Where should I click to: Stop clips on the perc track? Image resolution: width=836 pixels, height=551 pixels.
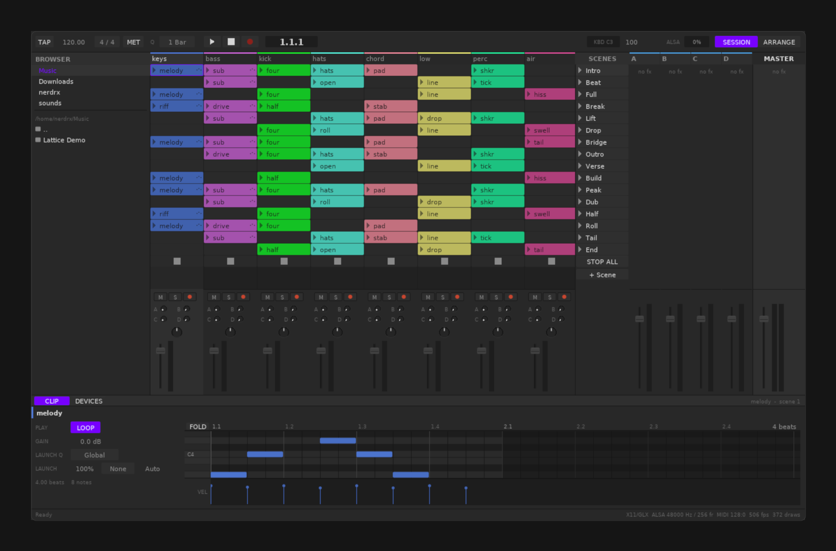click(x=498, y=261)
